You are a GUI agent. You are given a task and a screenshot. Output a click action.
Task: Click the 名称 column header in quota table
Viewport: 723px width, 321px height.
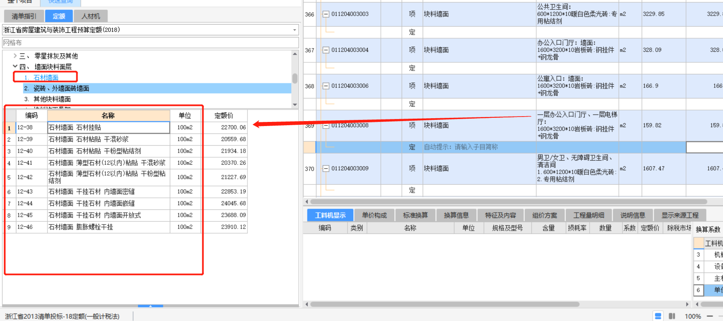(108, 116)
